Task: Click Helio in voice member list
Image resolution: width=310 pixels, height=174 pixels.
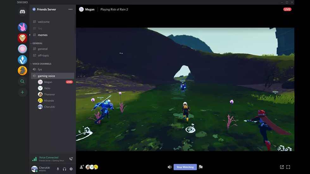Action: click(x=47, y=88)
